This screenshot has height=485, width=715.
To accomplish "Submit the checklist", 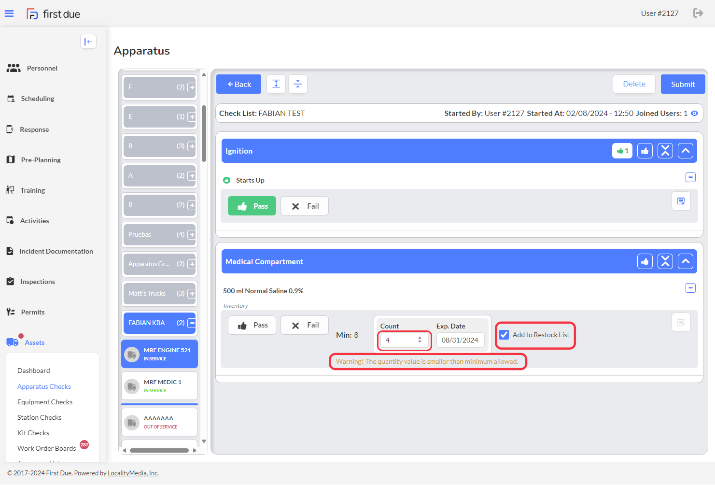I will click(x=683, y=84).
